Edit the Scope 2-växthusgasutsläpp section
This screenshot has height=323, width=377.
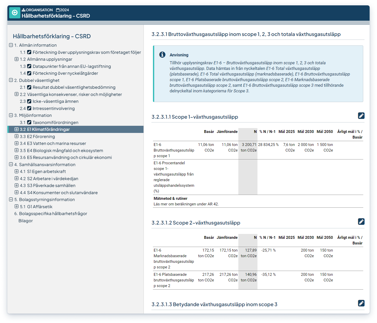(361, 221)
